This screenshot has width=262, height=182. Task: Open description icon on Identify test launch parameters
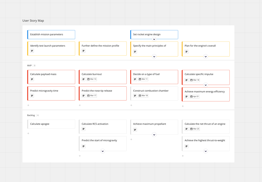pos(32,51)
